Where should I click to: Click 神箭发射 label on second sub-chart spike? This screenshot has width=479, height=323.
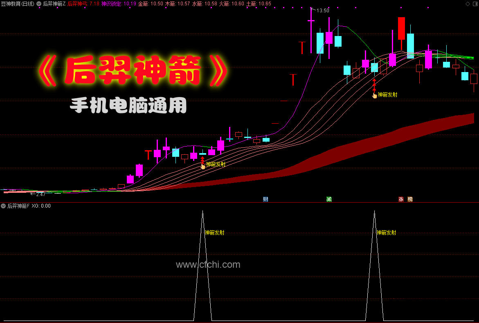(386, 233)
